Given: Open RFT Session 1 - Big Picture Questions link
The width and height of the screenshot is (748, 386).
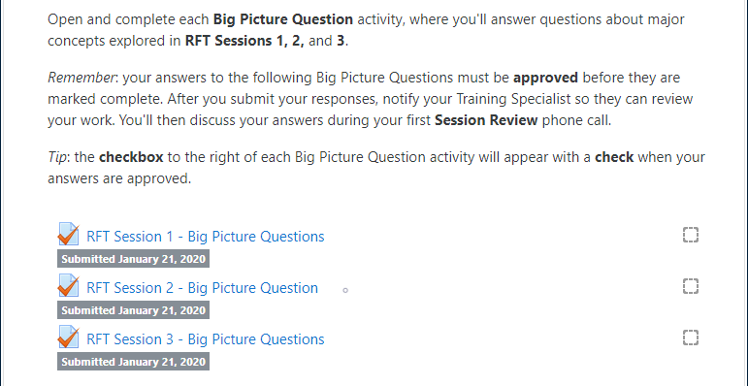Looking at the screenshot, I should tap(205, 237).
